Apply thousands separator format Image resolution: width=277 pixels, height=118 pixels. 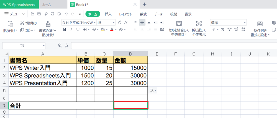(229, 29)
